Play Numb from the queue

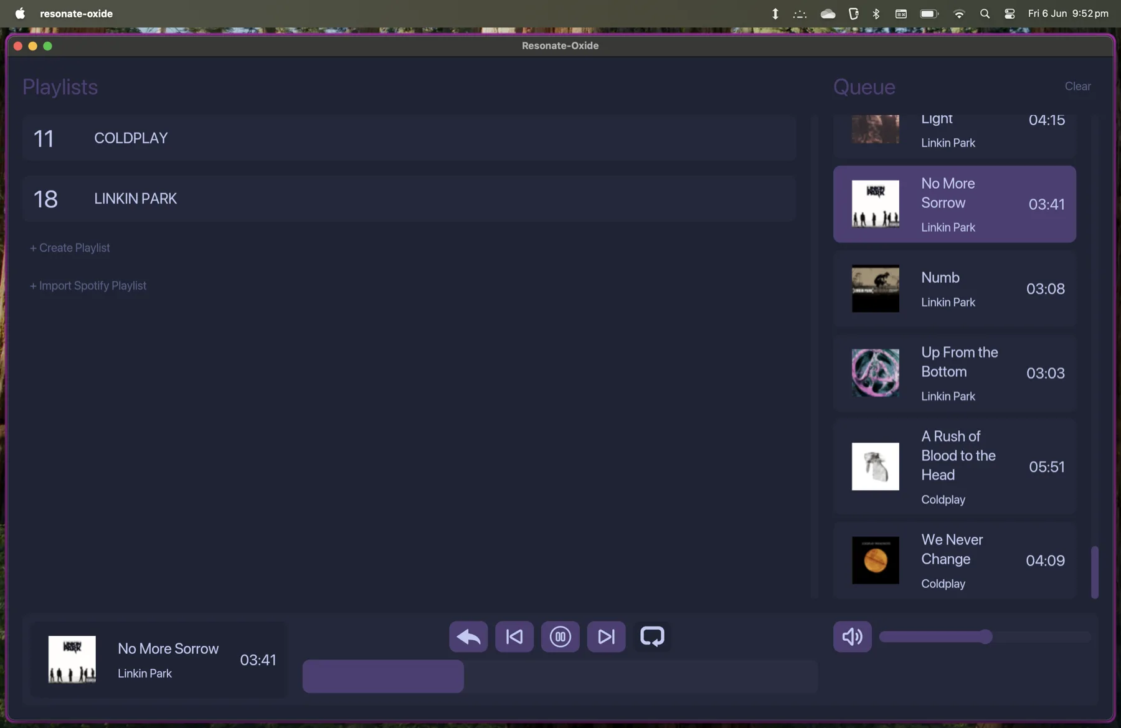click(954, 289)
